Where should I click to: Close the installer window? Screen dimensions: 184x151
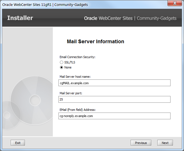[x=175, y=3]
